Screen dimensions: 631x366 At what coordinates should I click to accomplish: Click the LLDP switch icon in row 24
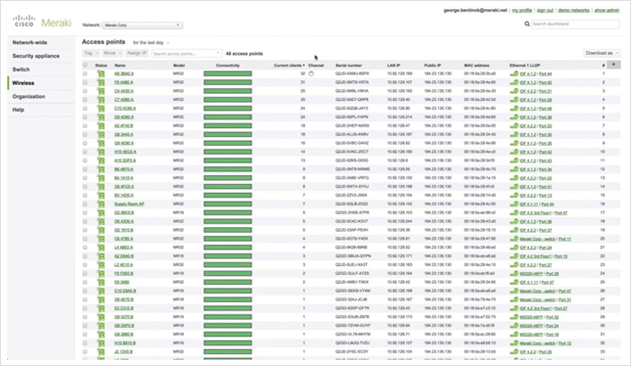point(514,273)
